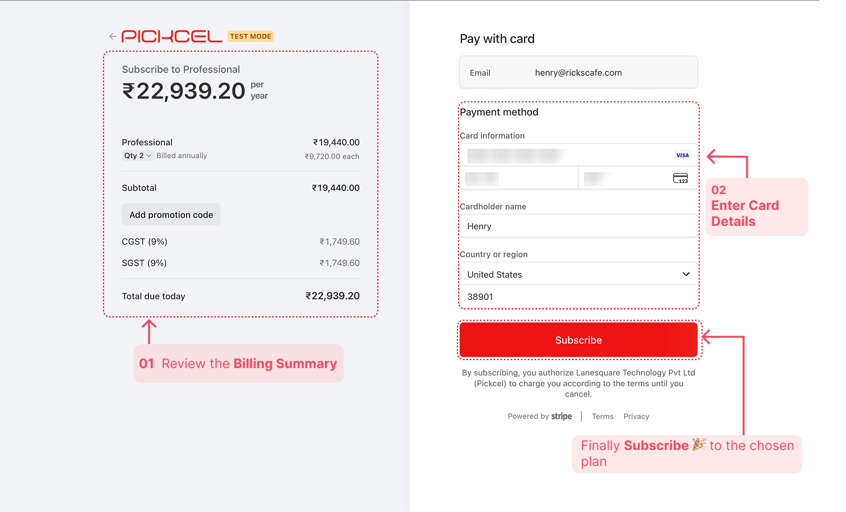Open the Terms link
Screen dimensions: 846x512
pyautogui.click(x=602, y=416)
